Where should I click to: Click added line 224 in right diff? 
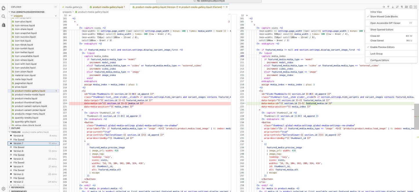(330, 103)
